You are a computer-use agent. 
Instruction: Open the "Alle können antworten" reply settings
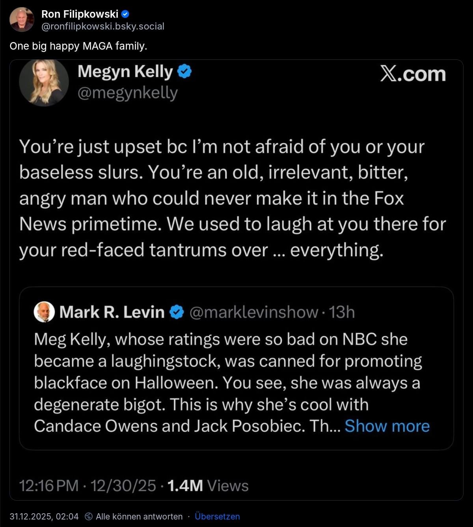[139, 516]
